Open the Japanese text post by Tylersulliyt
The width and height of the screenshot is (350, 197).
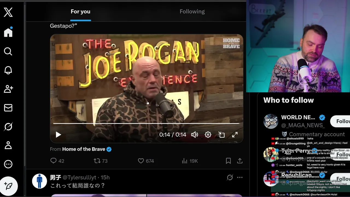coord(77,186)
